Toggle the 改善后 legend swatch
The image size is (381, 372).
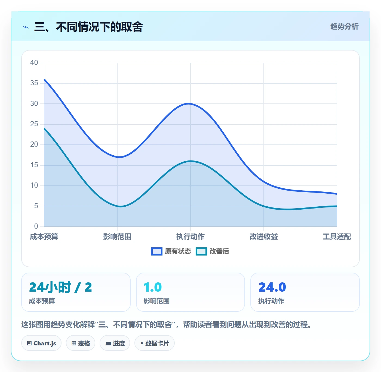click(x=201, y=251)
